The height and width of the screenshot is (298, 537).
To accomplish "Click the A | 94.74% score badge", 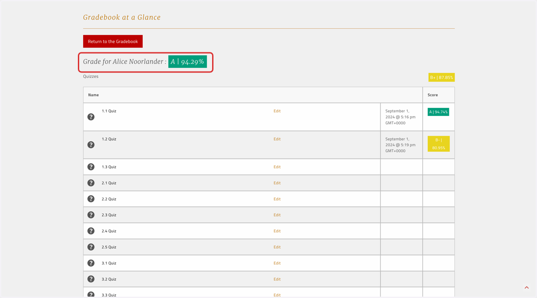I will [x=438, y=112].
